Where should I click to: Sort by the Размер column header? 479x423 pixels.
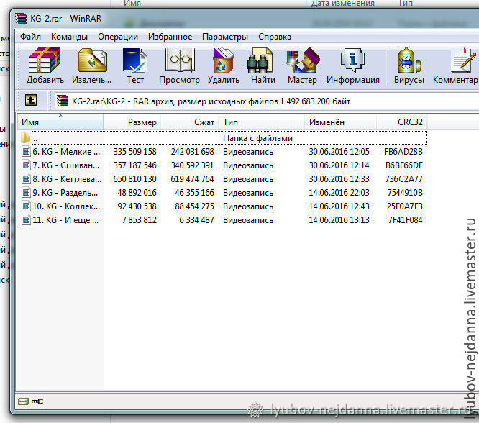pyautogui.click(x=132, y=122)
